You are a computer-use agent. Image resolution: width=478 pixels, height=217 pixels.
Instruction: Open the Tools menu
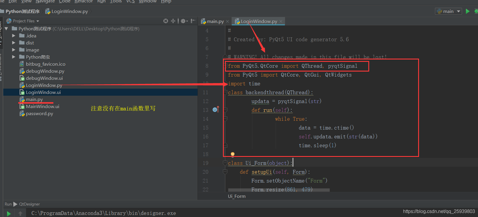[x=116, y=1]
